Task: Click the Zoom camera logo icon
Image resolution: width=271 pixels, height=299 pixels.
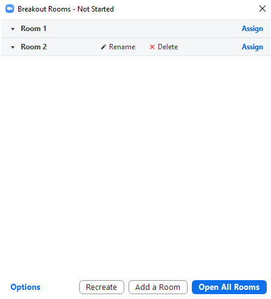Action: click(x=10, y=9)
